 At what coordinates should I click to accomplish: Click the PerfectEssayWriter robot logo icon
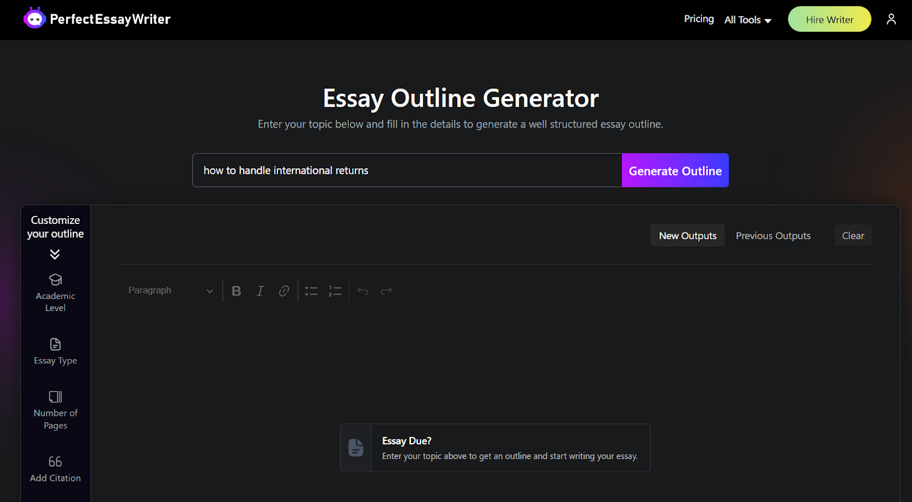34,19
